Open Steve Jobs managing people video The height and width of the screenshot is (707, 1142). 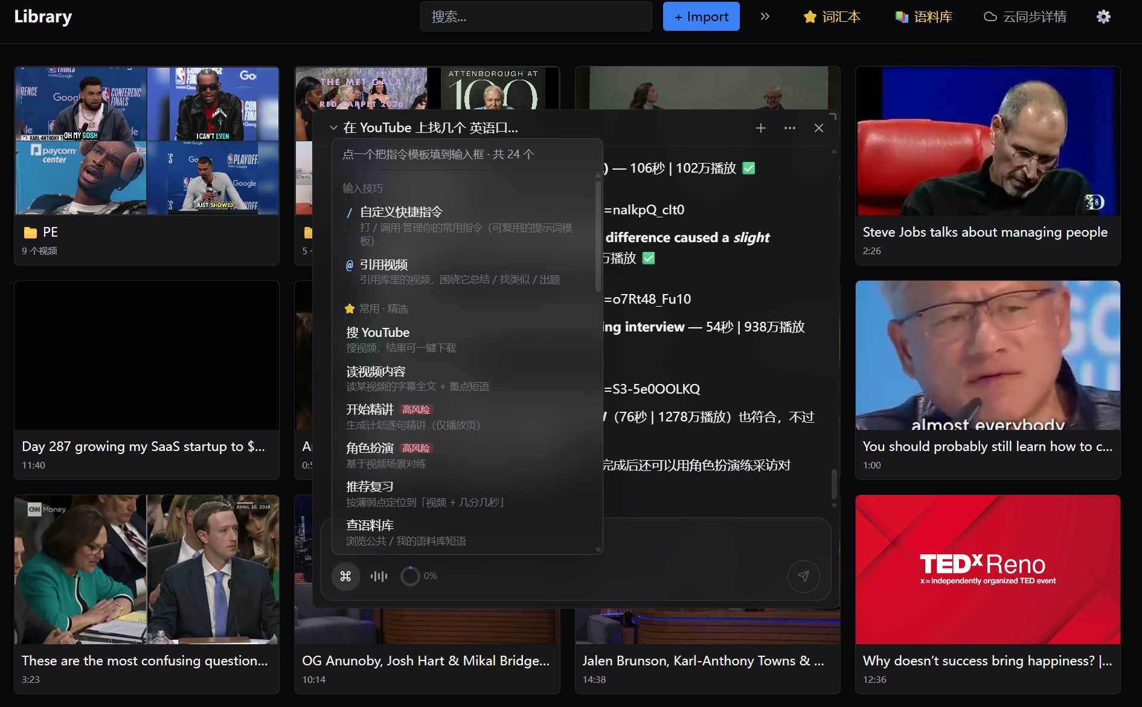coord(987,165)
